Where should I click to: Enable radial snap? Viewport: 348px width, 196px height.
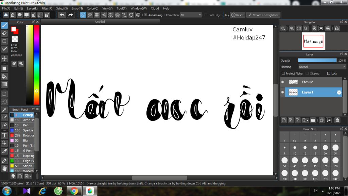tap(110, 15)
